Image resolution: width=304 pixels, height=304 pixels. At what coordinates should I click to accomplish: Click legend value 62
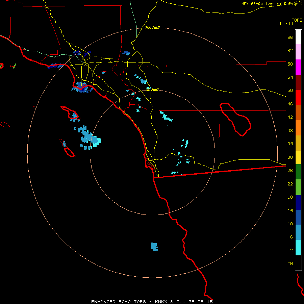pos(290,51)
